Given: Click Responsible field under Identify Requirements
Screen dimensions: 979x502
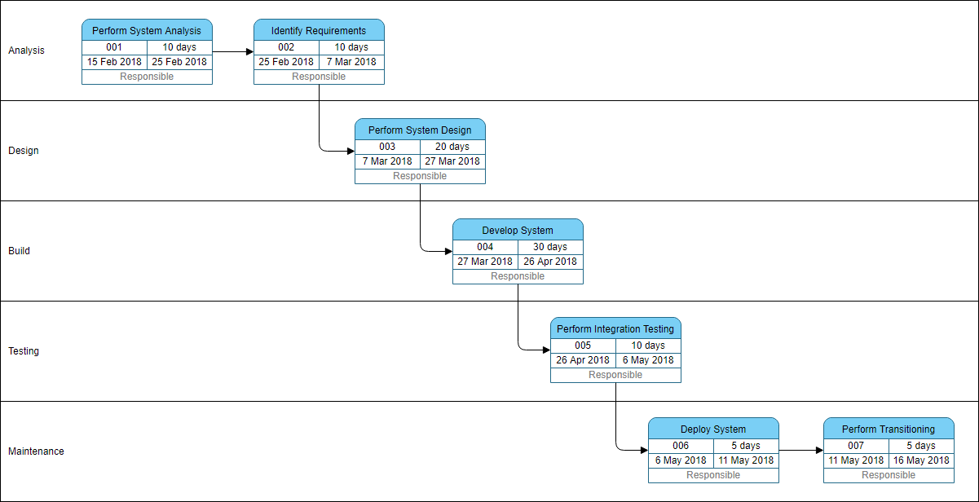Looking at the screenshot, I should (319, 77).
